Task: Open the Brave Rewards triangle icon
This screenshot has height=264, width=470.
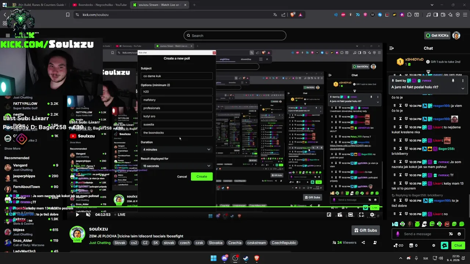Action: pyautogui.click(x=301, y=15)
